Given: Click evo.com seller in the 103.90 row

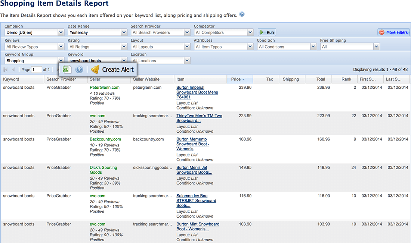Looking at the screenshot, I should (x=98, y=224).
